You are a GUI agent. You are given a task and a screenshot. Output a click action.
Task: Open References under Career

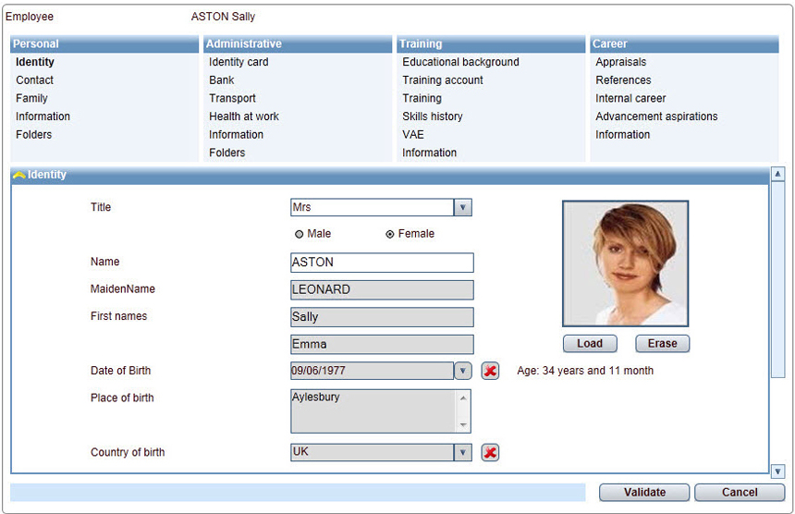click(x=623, y=80)
